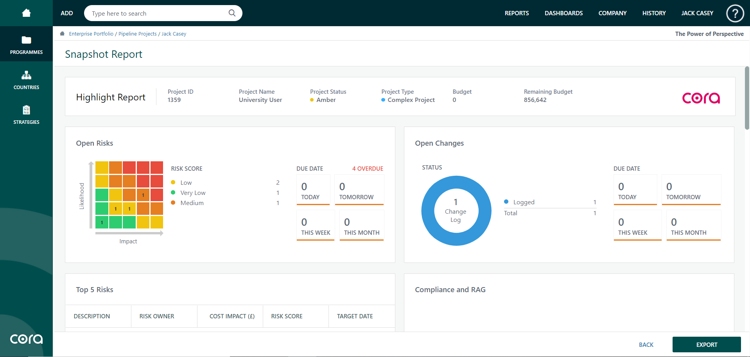Click the Low risk score legend dot
The image size is (750, 357).
tap(173, 182)
